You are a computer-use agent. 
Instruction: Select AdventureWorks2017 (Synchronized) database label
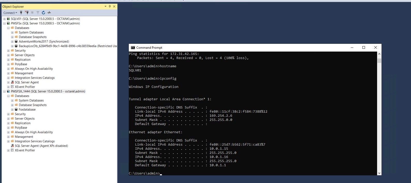[x=44, y=41]
